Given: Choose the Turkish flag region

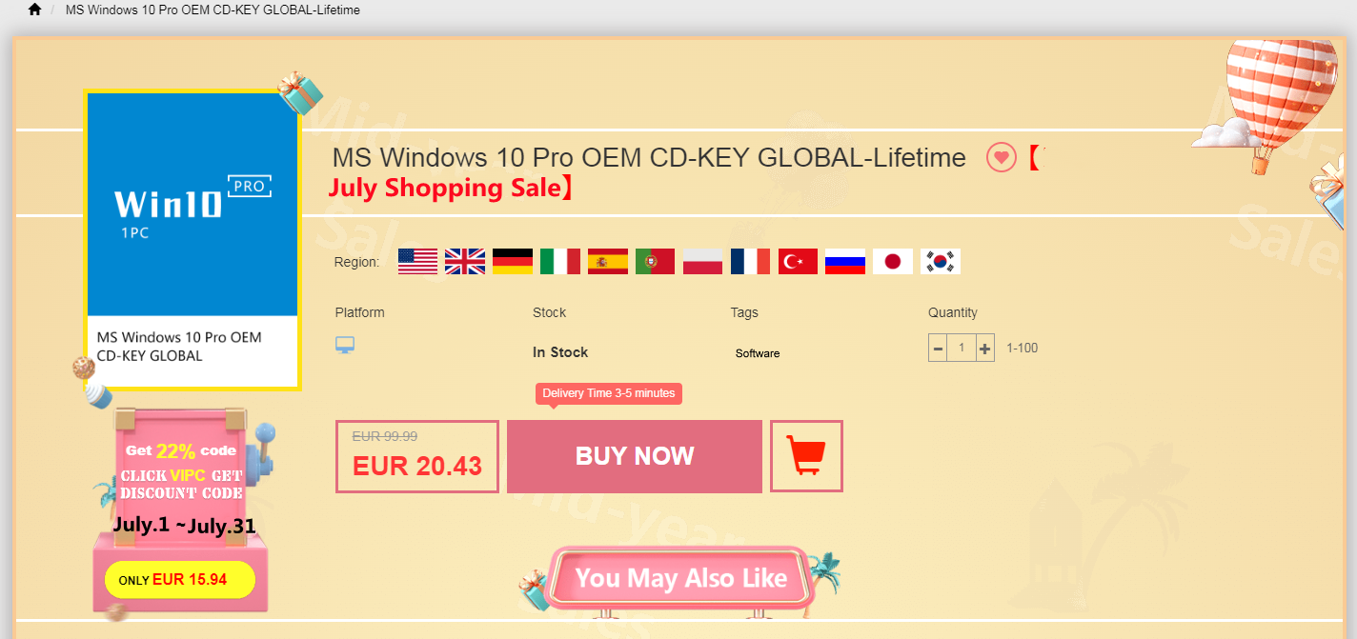Looking at the screenshot, I should coord(799,261).
